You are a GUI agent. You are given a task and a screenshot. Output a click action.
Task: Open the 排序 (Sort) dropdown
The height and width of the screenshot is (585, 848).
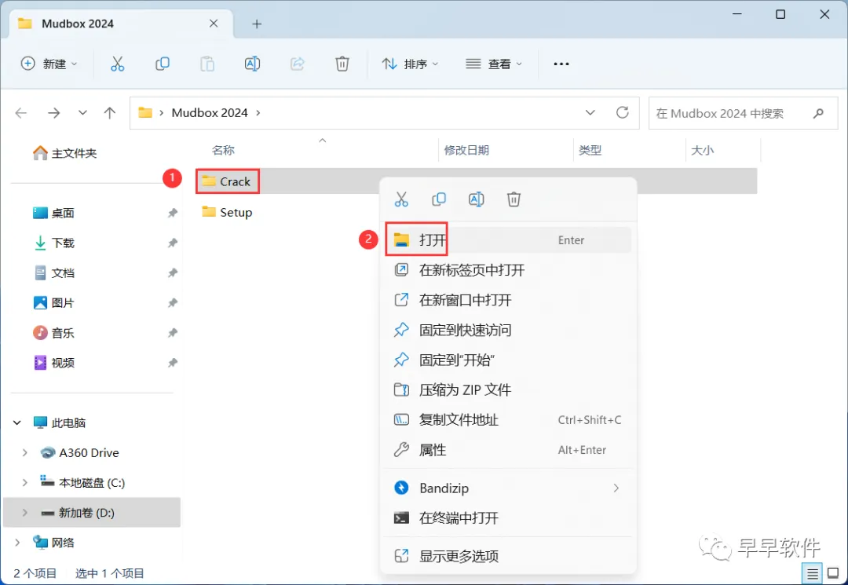tap(410, 64)
